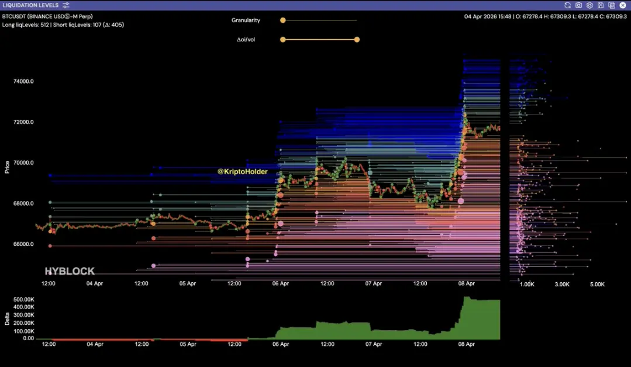Click the green delta area peak near 08 Apr
Image resolution: width=631 pixels, height=367 pixels.
[x=467, y=298]
